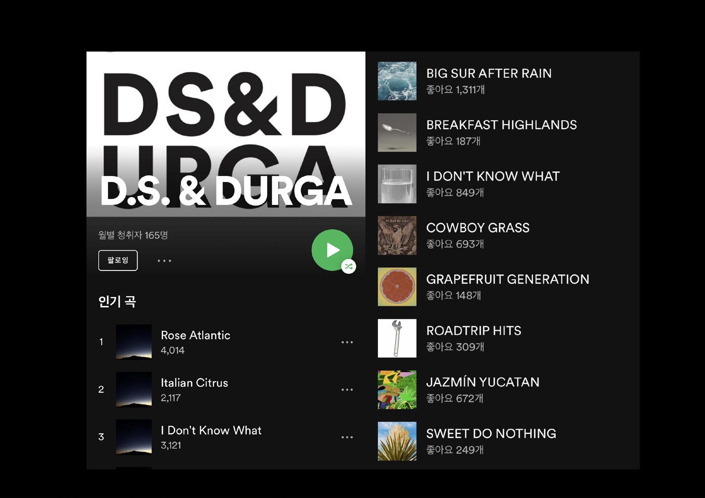Click the 좋아요 249개 likes text
Viewport: 705px width, 498px height.
(455, 450)
